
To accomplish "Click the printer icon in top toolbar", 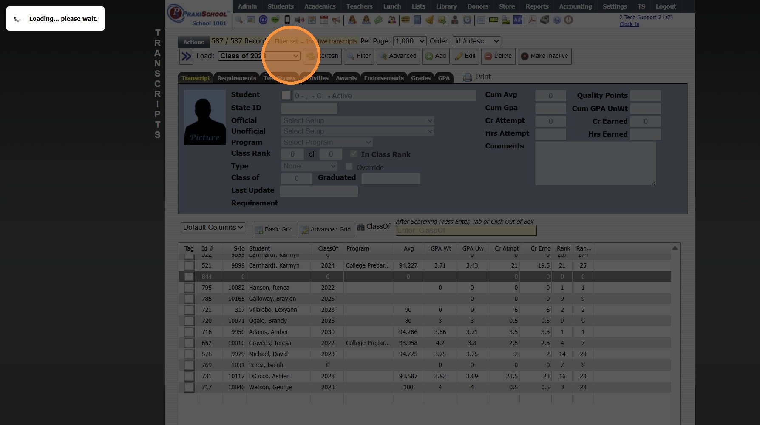I will [x=506, y=20].
